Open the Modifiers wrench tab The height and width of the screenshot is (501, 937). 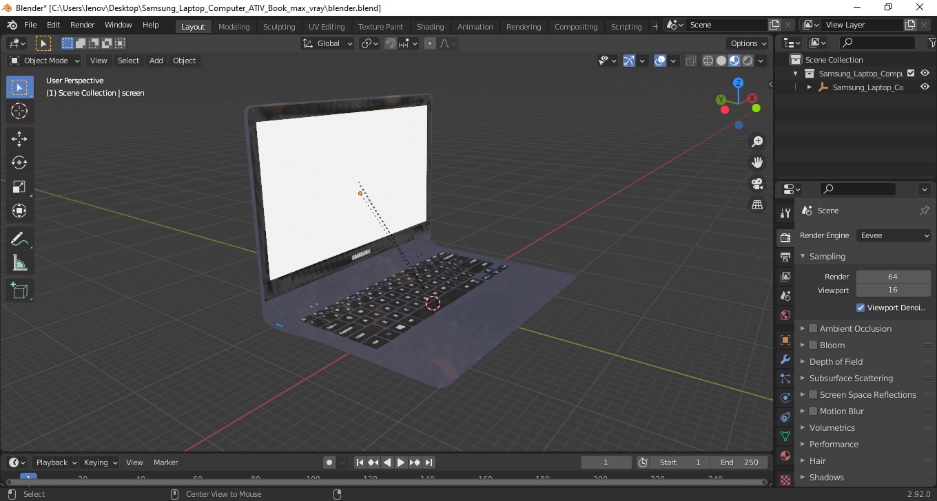[785, 359]
